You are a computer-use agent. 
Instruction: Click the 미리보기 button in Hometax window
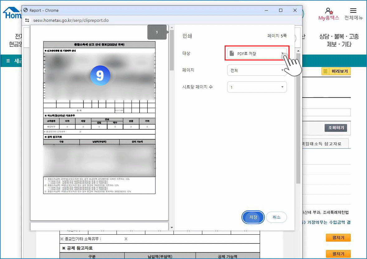point(336,71)
